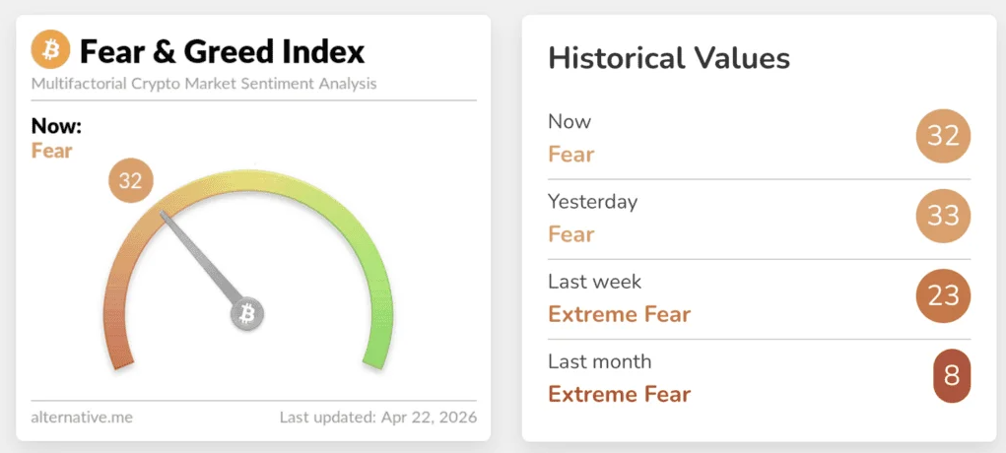The height and width of the screenshot is (453, 1006).
Task: Click the Multifactorial Crypto Market Sentiment Analysis subtitle
Action: click(204, 84)
